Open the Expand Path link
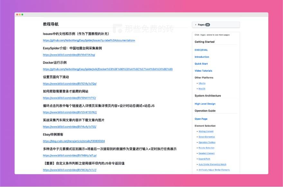The width and height of the screenshot is (283, 187). point(204,159)
